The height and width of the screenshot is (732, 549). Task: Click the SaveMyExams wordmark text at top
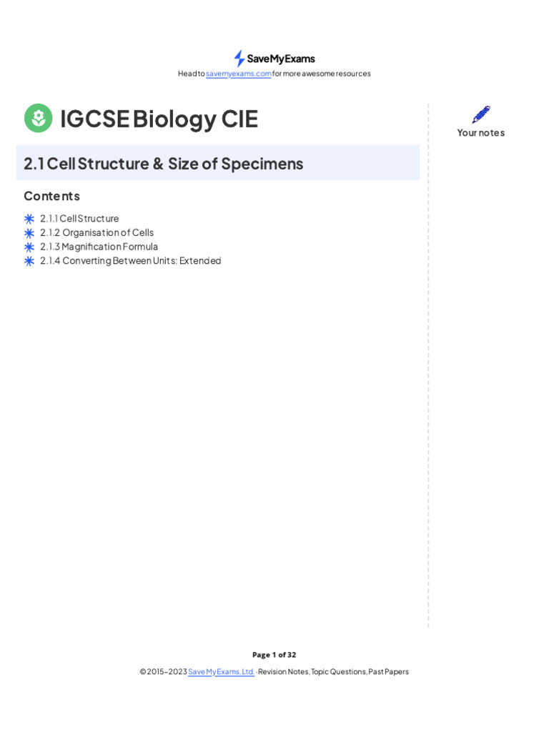coord(281,59)
